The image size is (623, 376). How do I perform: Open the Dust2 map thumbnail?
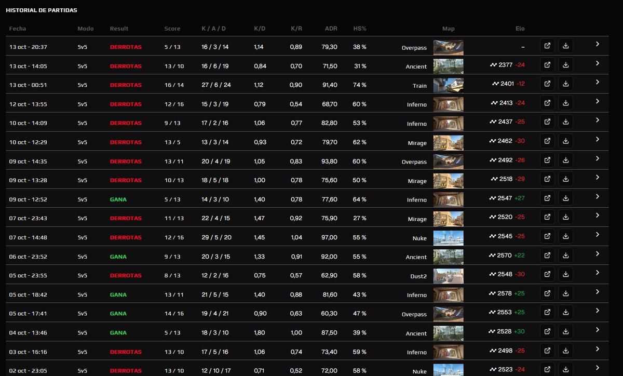(x=448, y=275)
